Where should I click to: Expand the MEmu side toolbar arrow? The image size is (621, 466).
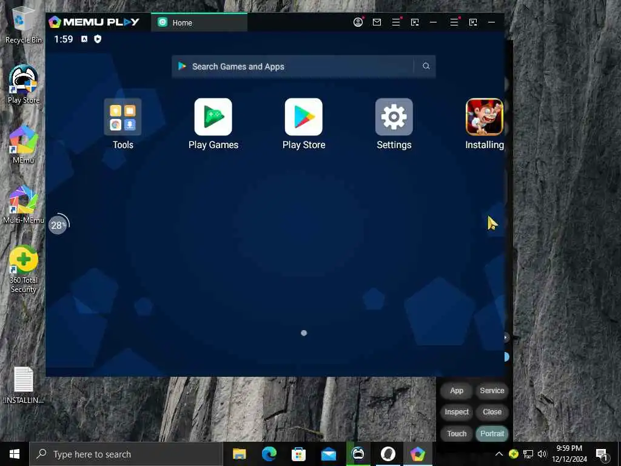pyautogui.click(x=506, y=337)
